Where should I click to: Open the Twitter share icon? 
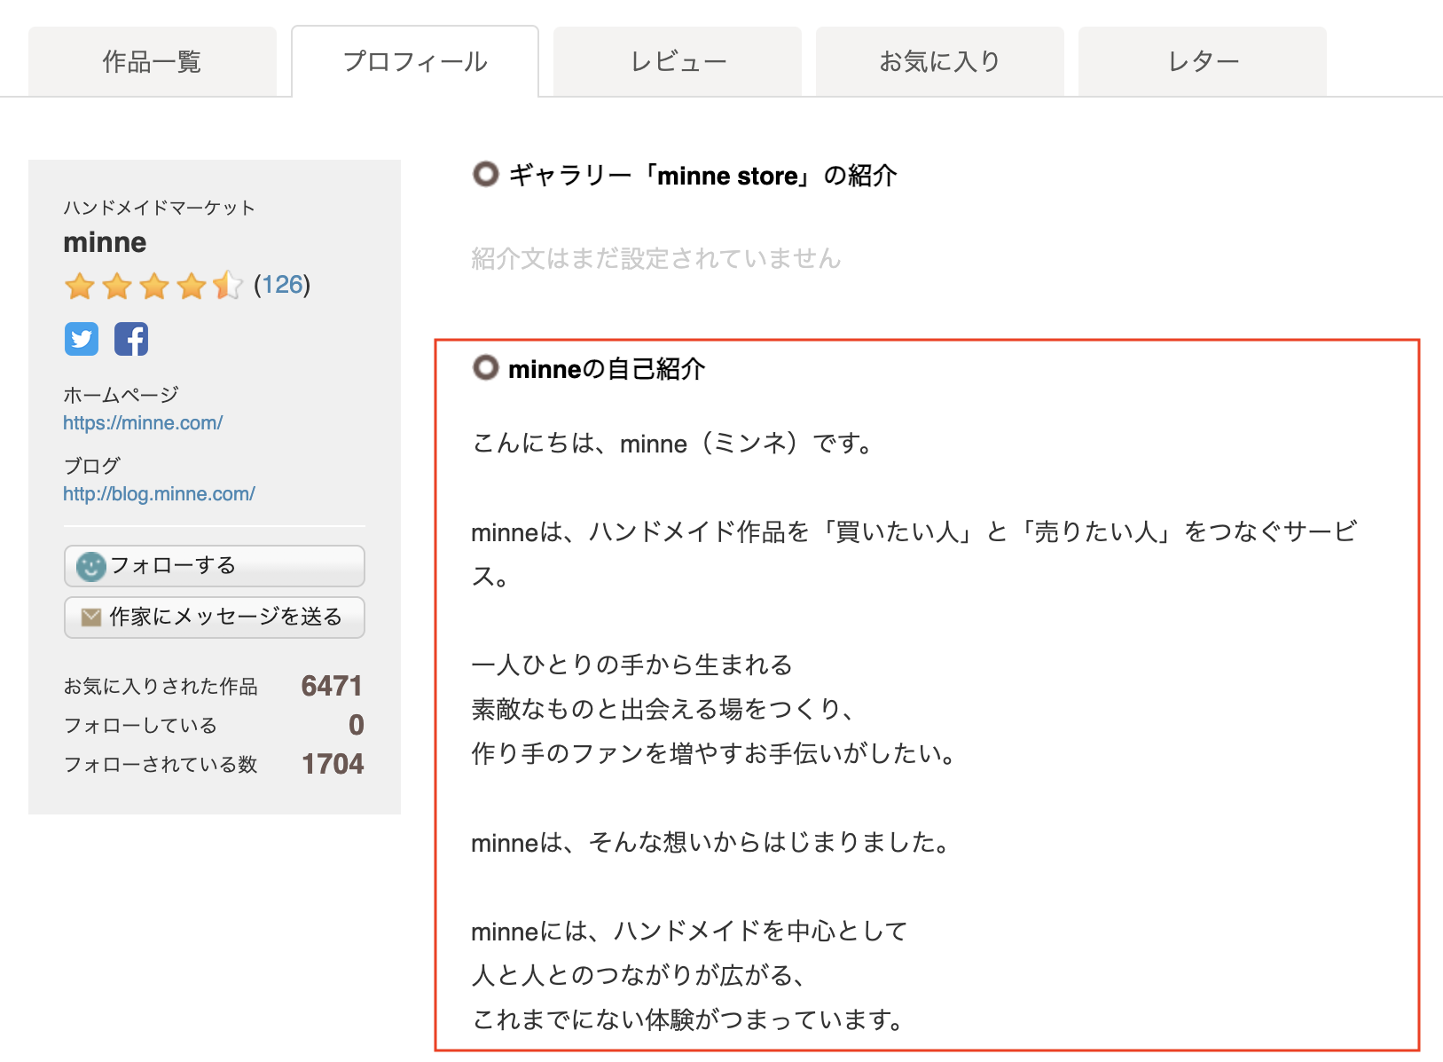coord(81,339)
